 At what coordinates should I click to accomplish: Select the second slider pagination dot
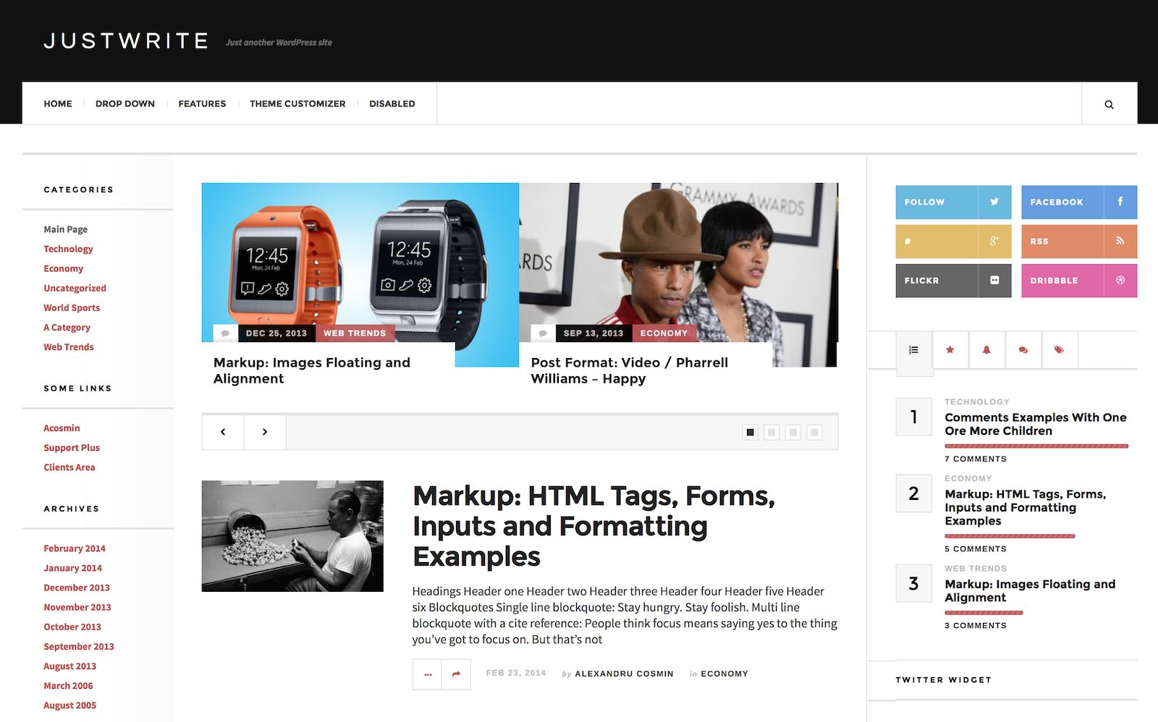pos(772,433)
